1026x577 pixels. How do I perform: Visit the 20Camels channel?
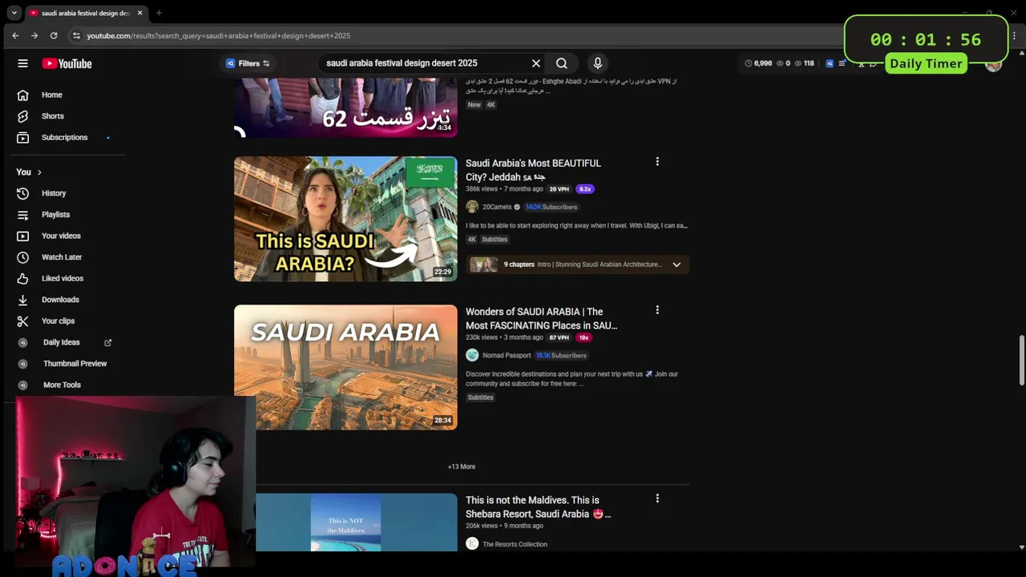pos(497,207)
